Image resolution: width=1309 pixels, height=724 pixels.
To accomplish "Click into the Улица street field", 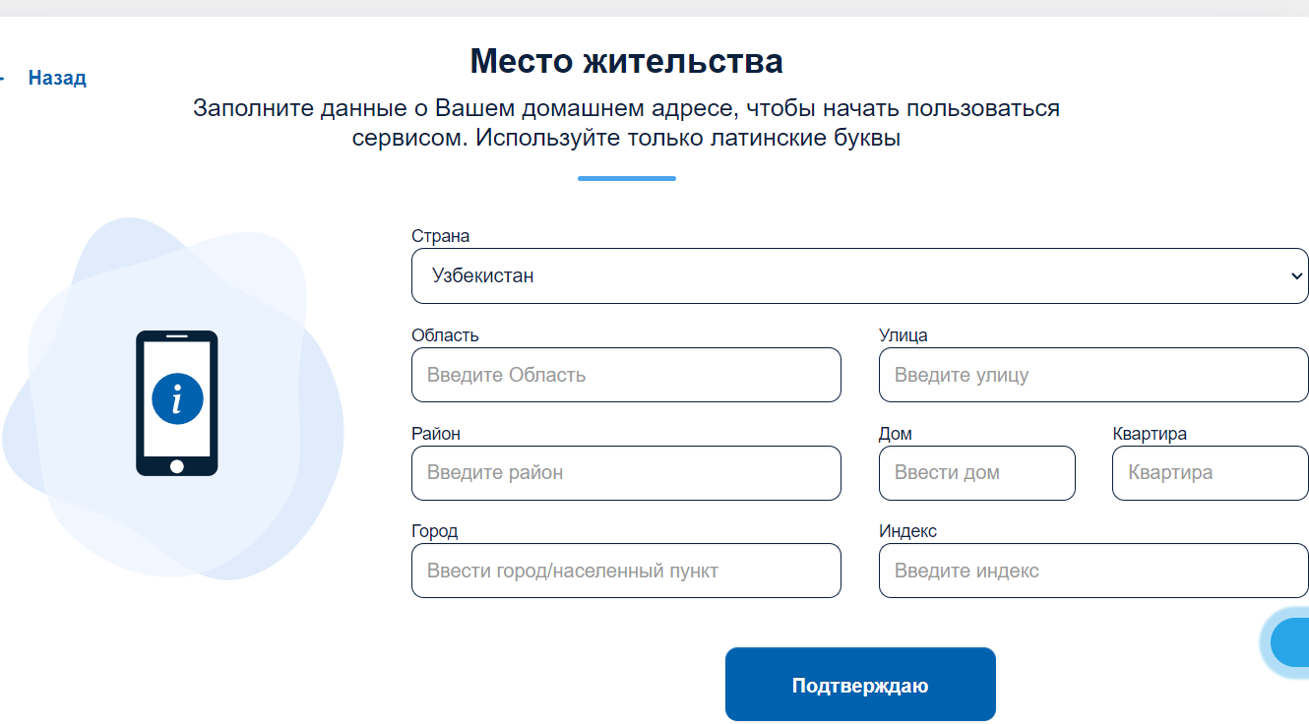I will tap(1093, 375).
